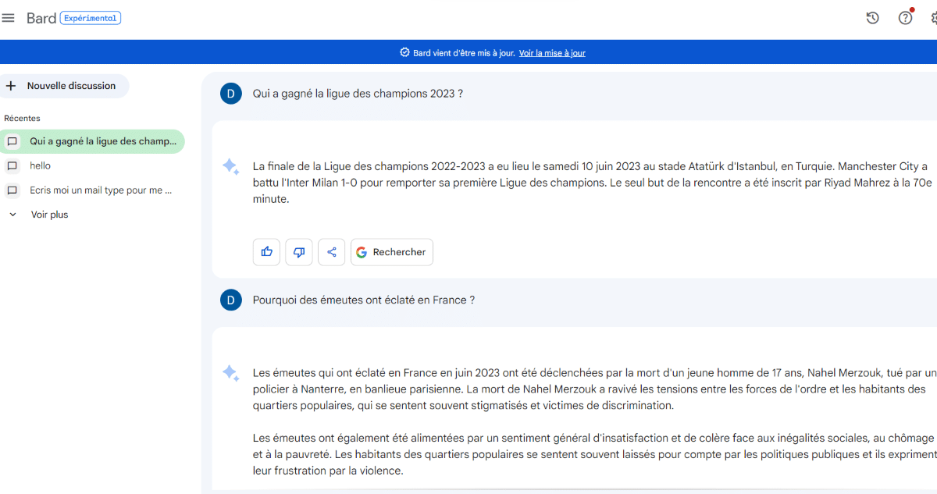Open the help question mark icon

coord(905,18)
